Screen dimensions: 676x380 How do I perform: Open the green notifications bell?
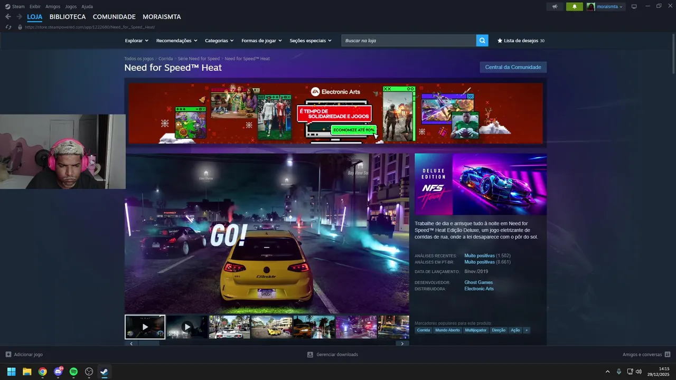pyautogui.click(x=574, y=7)
